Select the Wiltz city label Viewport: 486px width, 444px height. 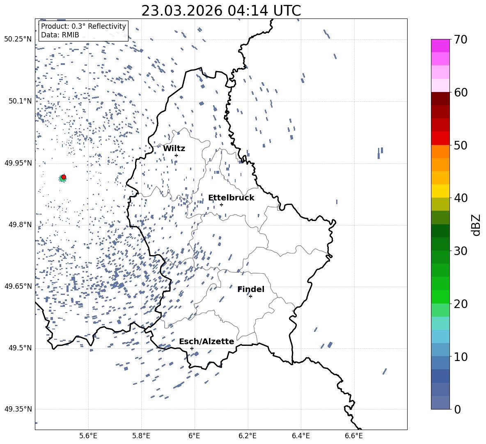174,149
